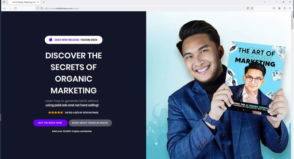Open the Pocket save icon

coord(274,8)
